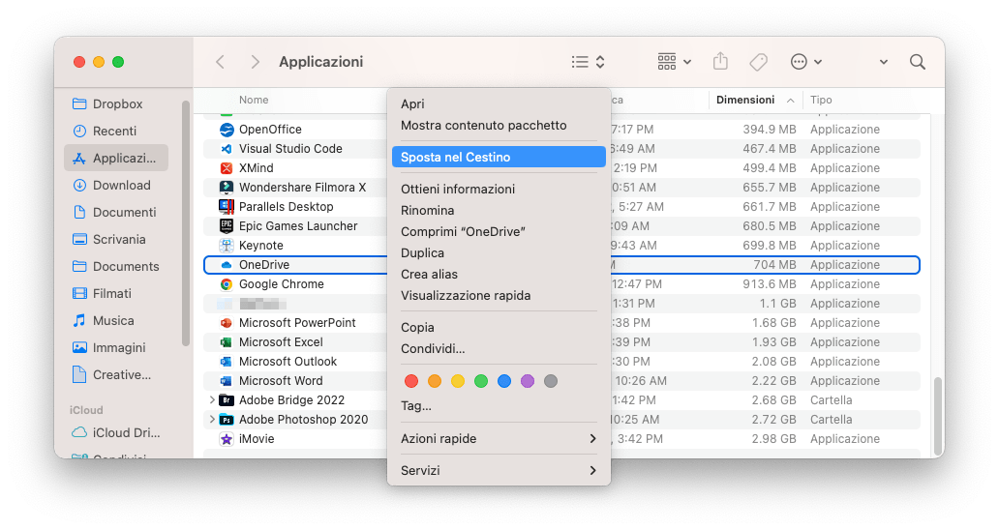
Task: Click the Share toolbar icon
Action: pyautogui.click(x=720, y=61)
